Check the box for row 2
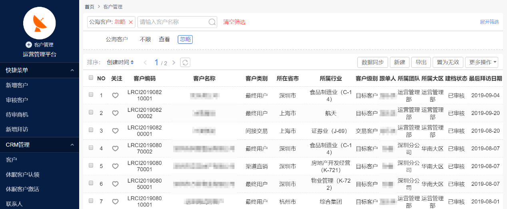Viewport: 507px width, 209px height. (x=91, y=112)
